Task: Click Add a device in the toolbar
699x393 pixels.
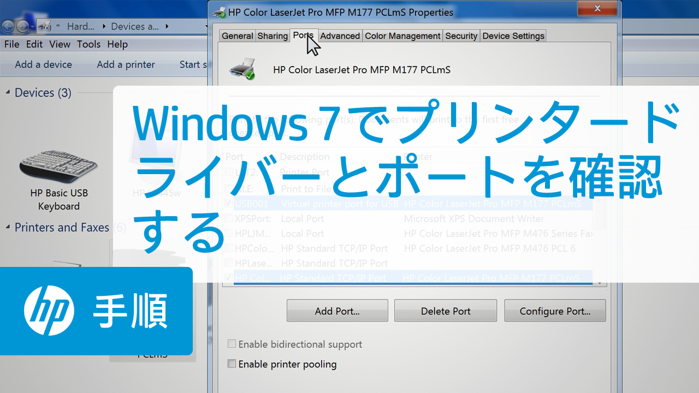Action: (x=43, y=64)
